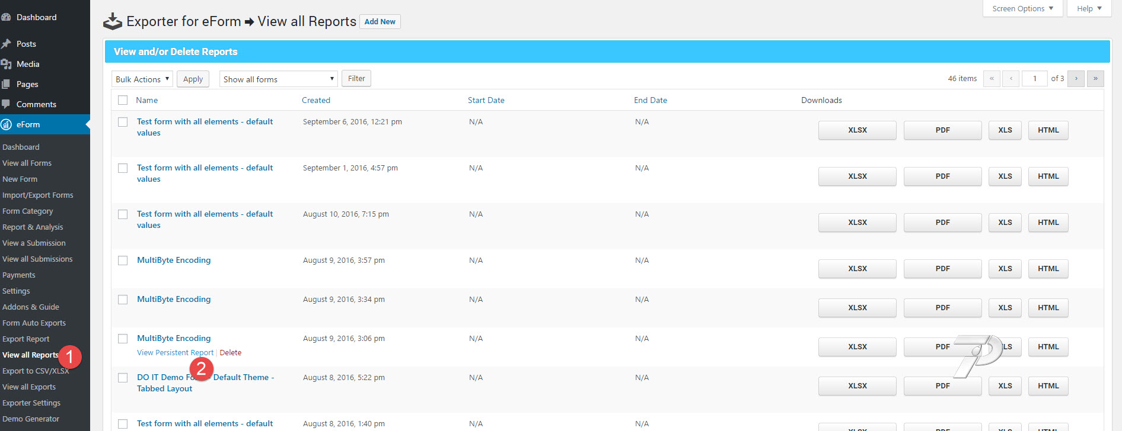The image size is (1122, 431).
Task: Open the Bulk Actions dropdown
Action: coord(142,79)
